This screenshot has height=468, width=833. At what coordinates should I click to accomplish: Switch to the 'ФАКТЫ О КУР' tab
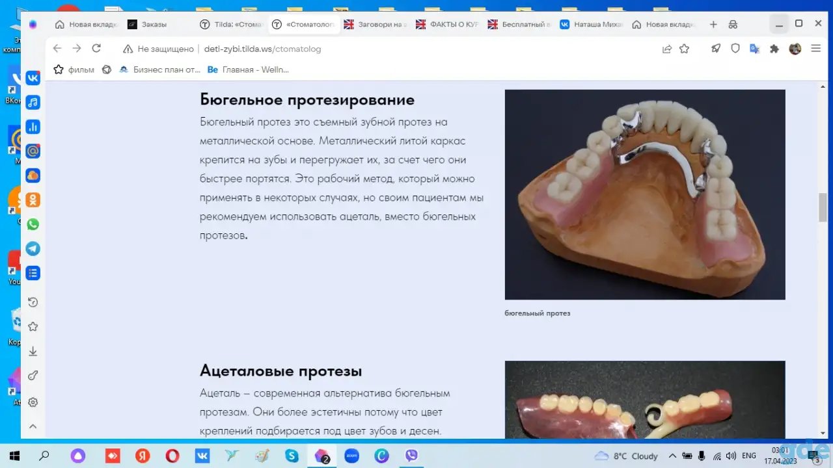pyautogui.click(x=447, y=24)
